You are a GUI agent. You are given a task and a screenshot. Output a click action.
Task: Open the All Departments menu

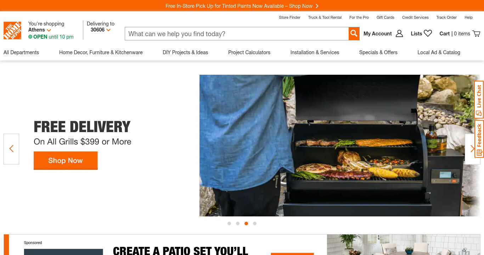point(21,52)
